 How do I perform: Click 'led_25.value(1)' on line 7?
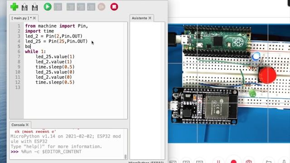point(55,57)
